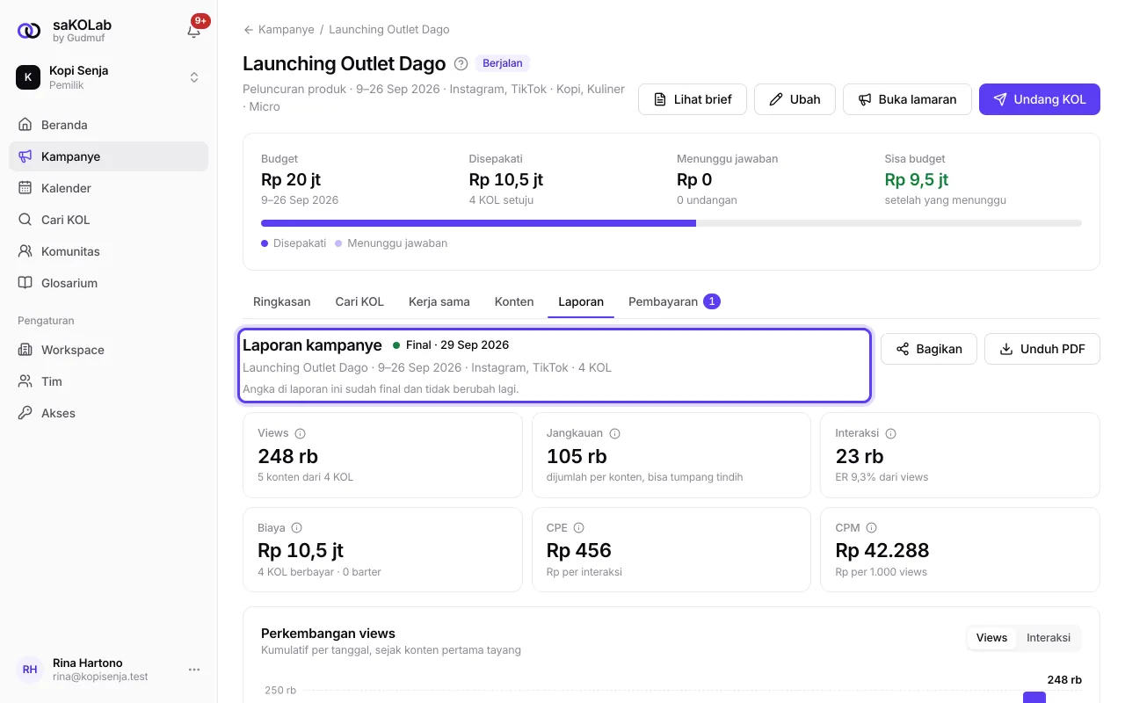Go to Beranda in the sidebar

tap(109, 125)
